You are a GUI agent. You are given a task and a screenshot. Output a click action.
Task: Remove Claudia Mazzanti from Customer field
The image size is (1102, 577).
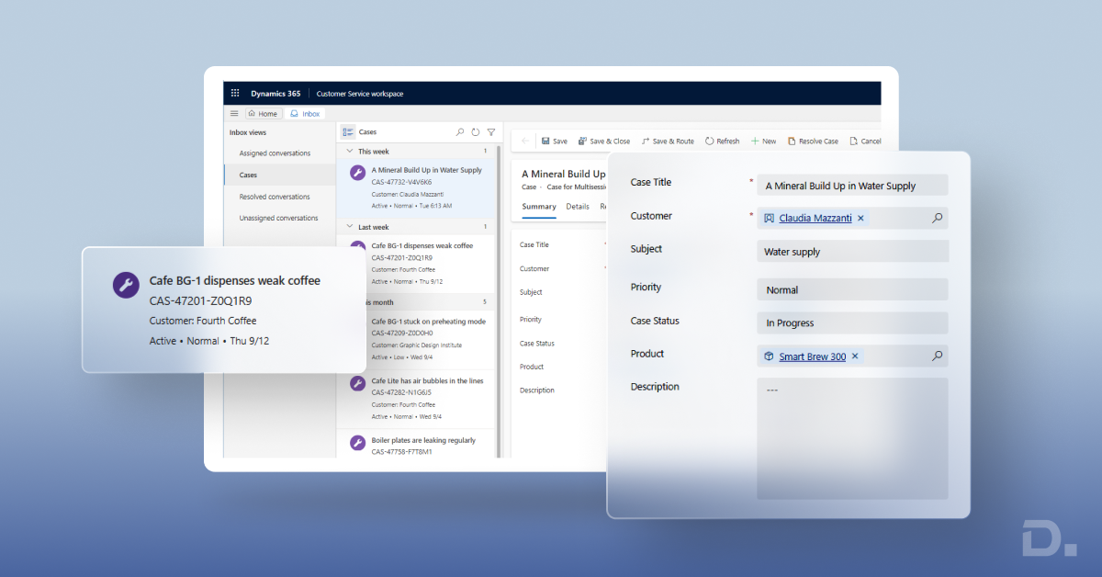pyautogui.click(x=860, y=219)
